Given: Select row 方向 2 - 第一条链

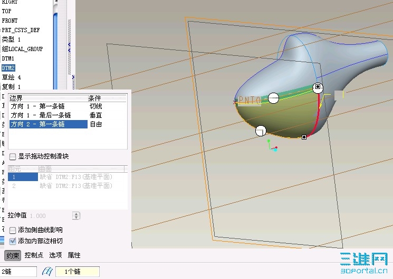Looking at the screenshot, I should pyautogui.click(x=49, y=124).
